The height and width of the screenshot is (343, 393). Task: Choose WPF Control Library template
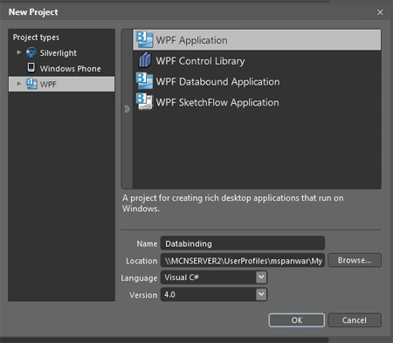click(257, 61)
